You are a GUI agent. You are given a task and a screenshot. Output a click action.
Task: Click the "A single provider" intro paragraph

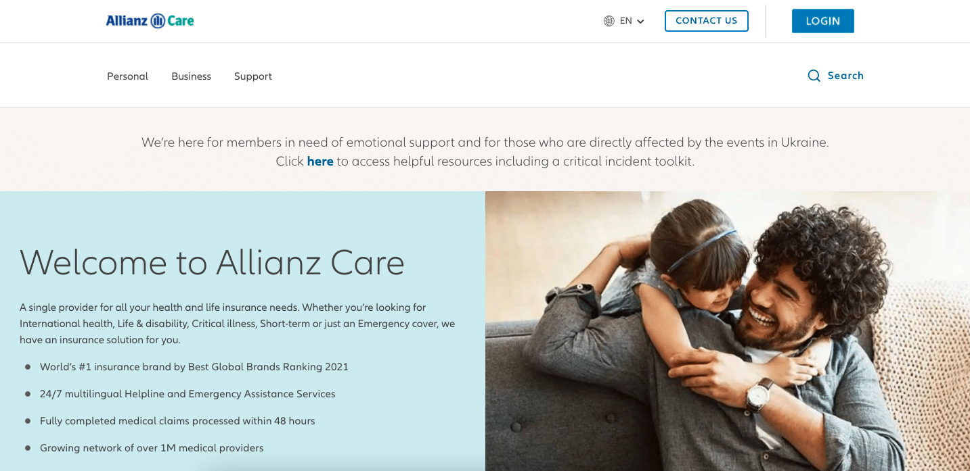[x=237, y=324]
